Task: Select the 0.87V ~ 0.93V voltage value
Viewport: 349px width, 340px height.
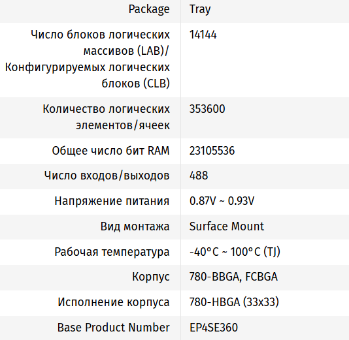Action: tap(222, 201)
